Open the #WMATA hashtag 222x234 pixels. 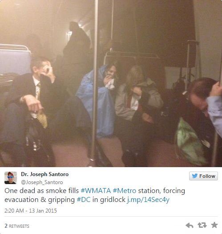point(96,191)
